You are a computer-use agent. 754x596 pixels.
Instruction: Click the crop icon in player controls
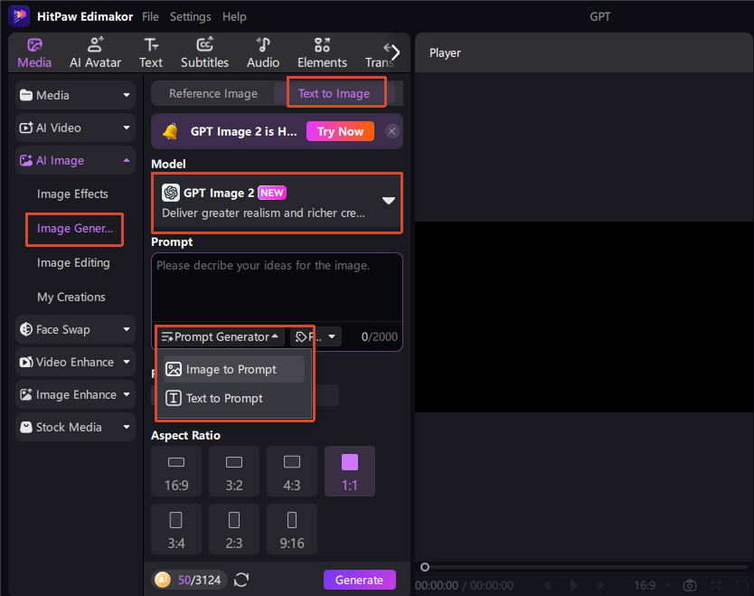tap(717, 585)
